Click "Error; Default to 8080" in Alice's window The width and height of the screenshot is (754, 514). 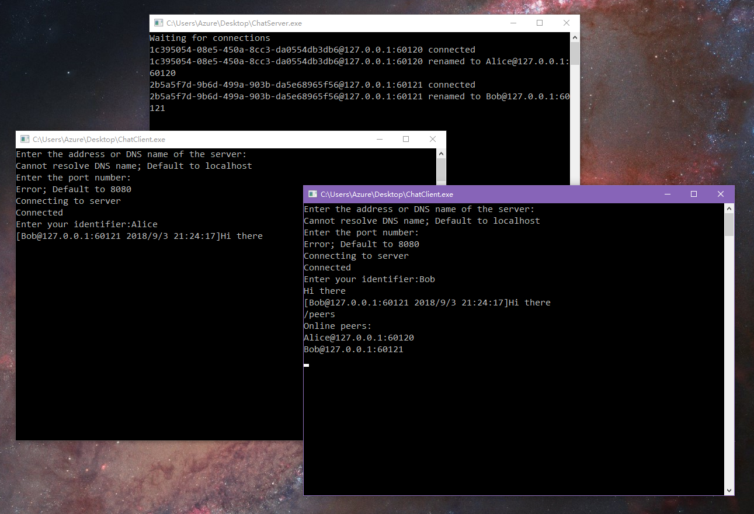click(74, 189)
